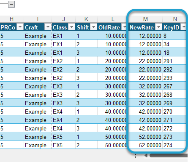The height and width of the screenshot is (162, 188).
Task: Select Craft cell Example in KeyID 270 row
Action: [38, 111]
